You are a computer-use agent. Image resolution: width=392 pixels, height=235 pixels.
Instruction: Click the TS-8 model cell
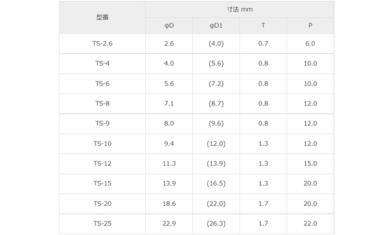pyautogui.click(x=102, y=103)
